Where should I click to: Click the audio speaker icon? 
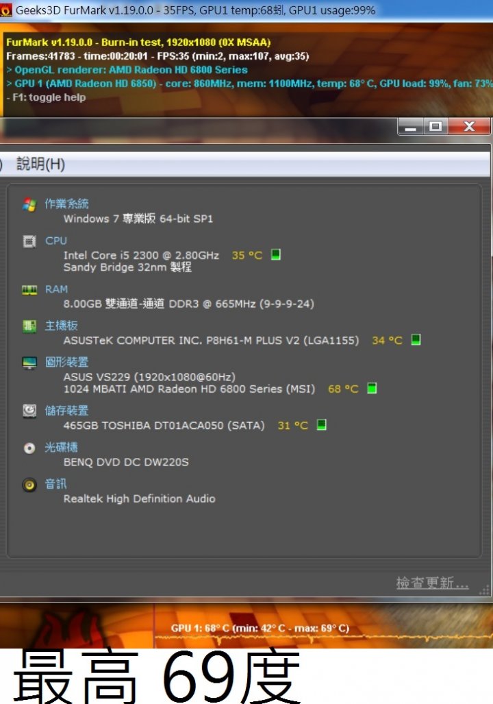[29, 485]
